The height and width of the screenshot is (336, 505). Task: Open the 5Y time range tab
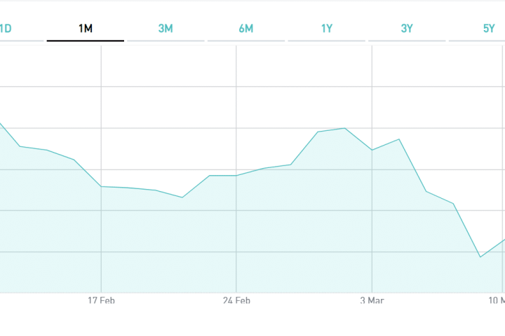point(488,29)
